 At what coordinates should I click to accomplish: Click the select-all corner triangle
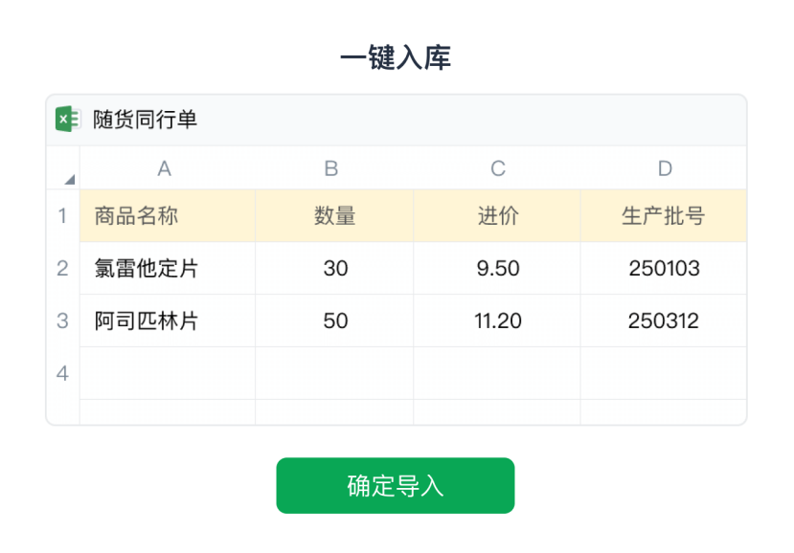pos(69,179)
